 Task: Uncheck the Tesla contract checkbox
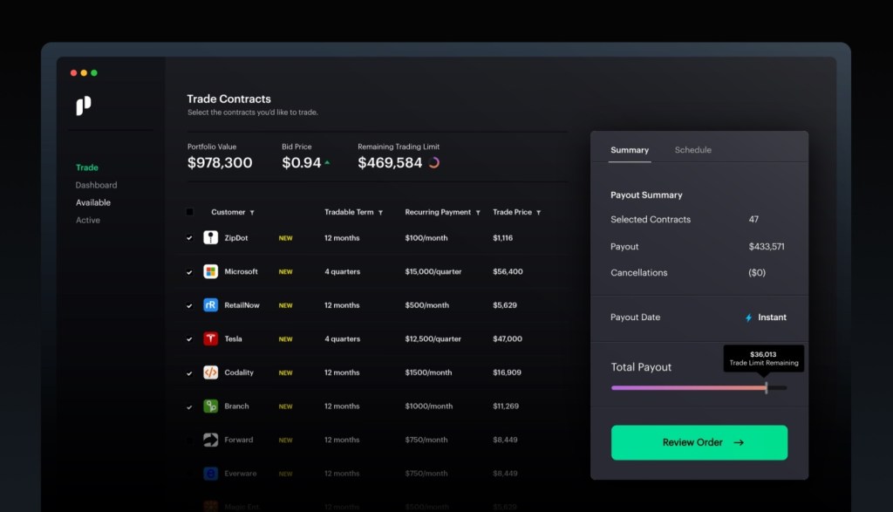(x=189, y=339)
